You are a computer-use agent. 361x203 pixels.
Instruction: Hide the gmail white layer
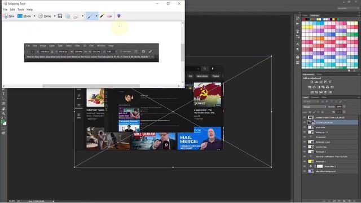pyautogui.click(x=305, y=127)
